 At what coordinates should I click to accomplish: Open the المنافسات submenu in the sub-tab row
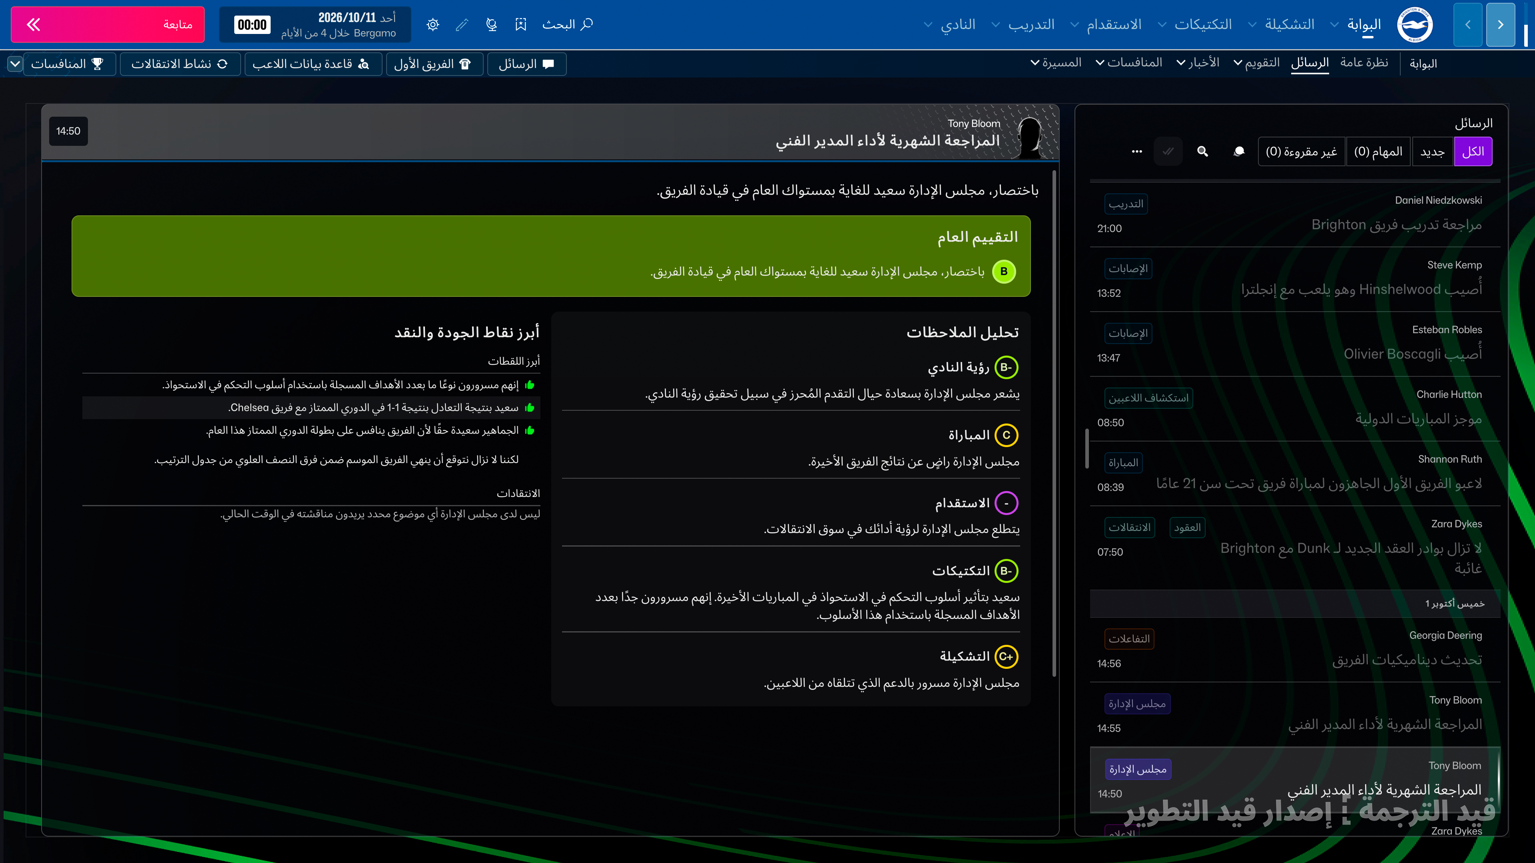coord(1129,63)
